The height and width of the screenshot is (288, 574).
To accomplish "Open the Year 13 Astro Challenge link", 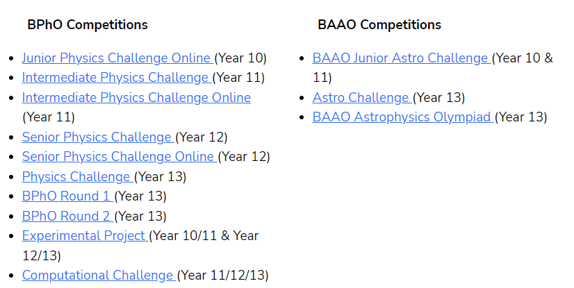I will coord(361,98).
